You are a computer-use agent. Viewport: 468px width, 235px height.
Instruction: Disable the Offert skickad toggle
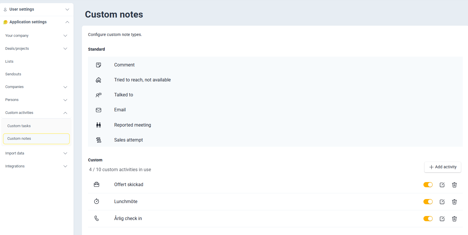pyautogui.click(x=428, y=185)
